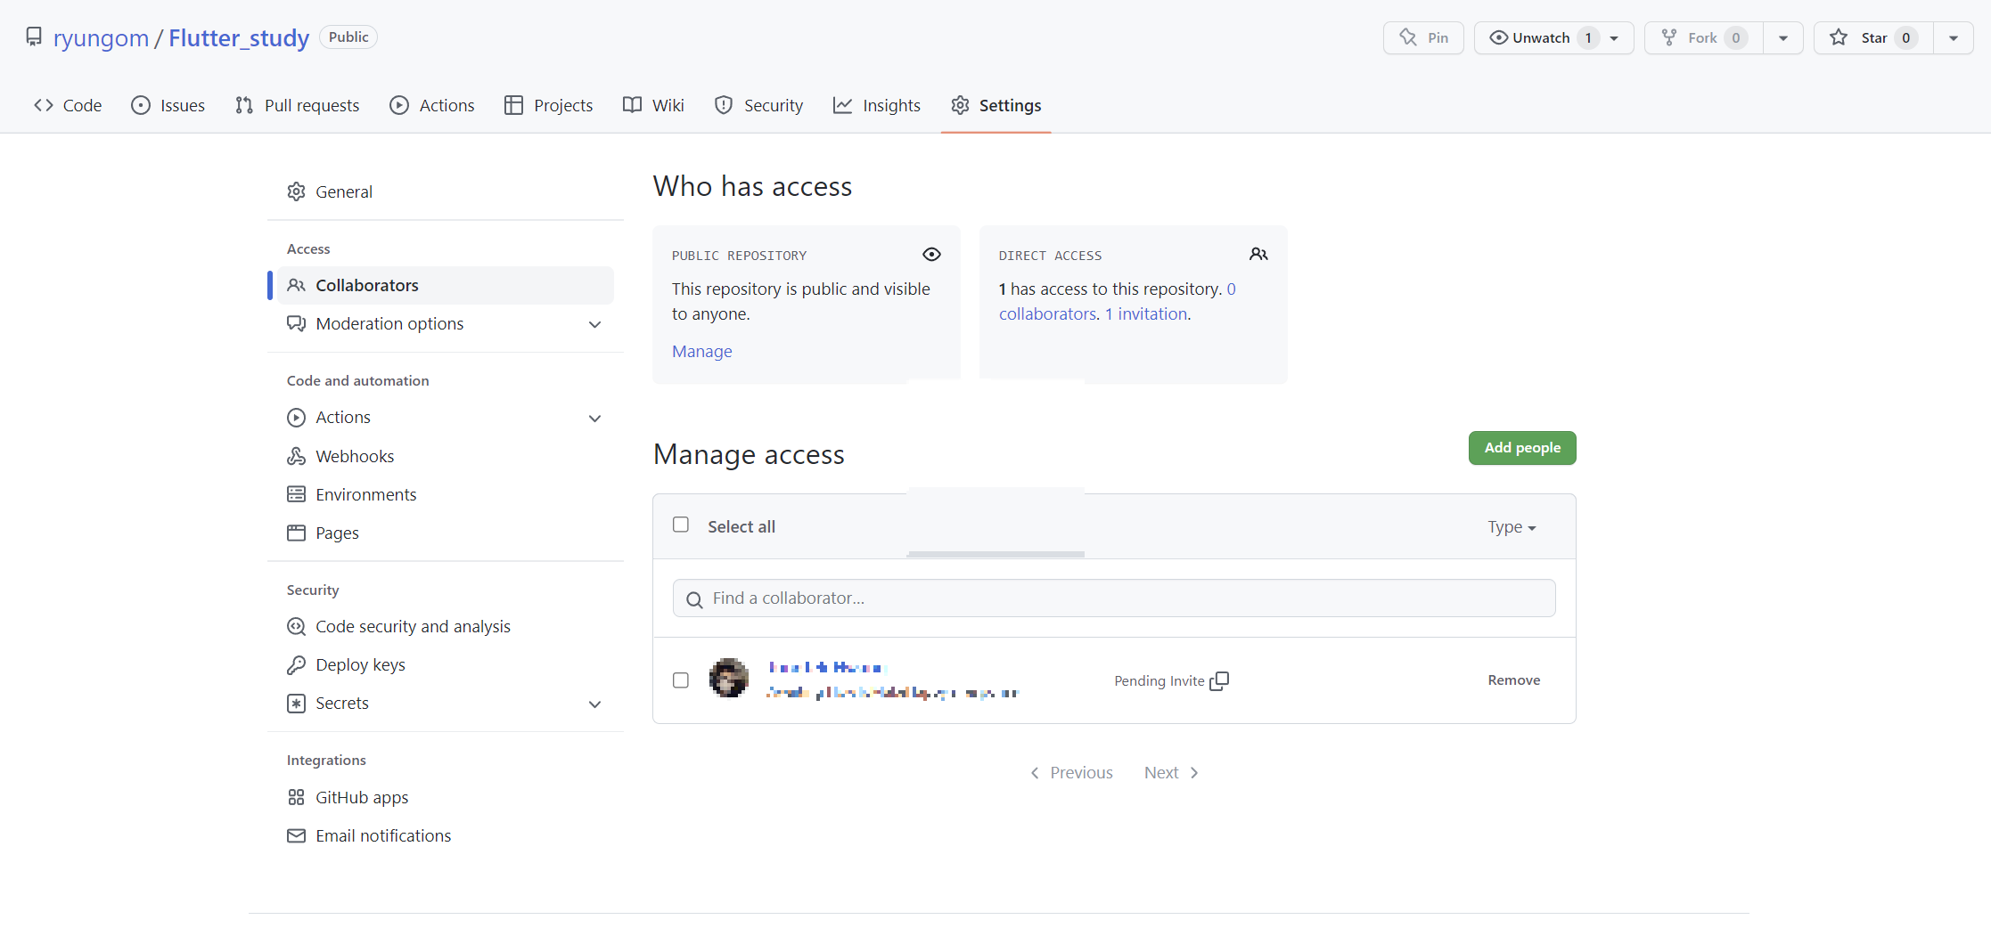Click the Deploy keys key icon
The image size is (1991, 936).
pos(297,664)
